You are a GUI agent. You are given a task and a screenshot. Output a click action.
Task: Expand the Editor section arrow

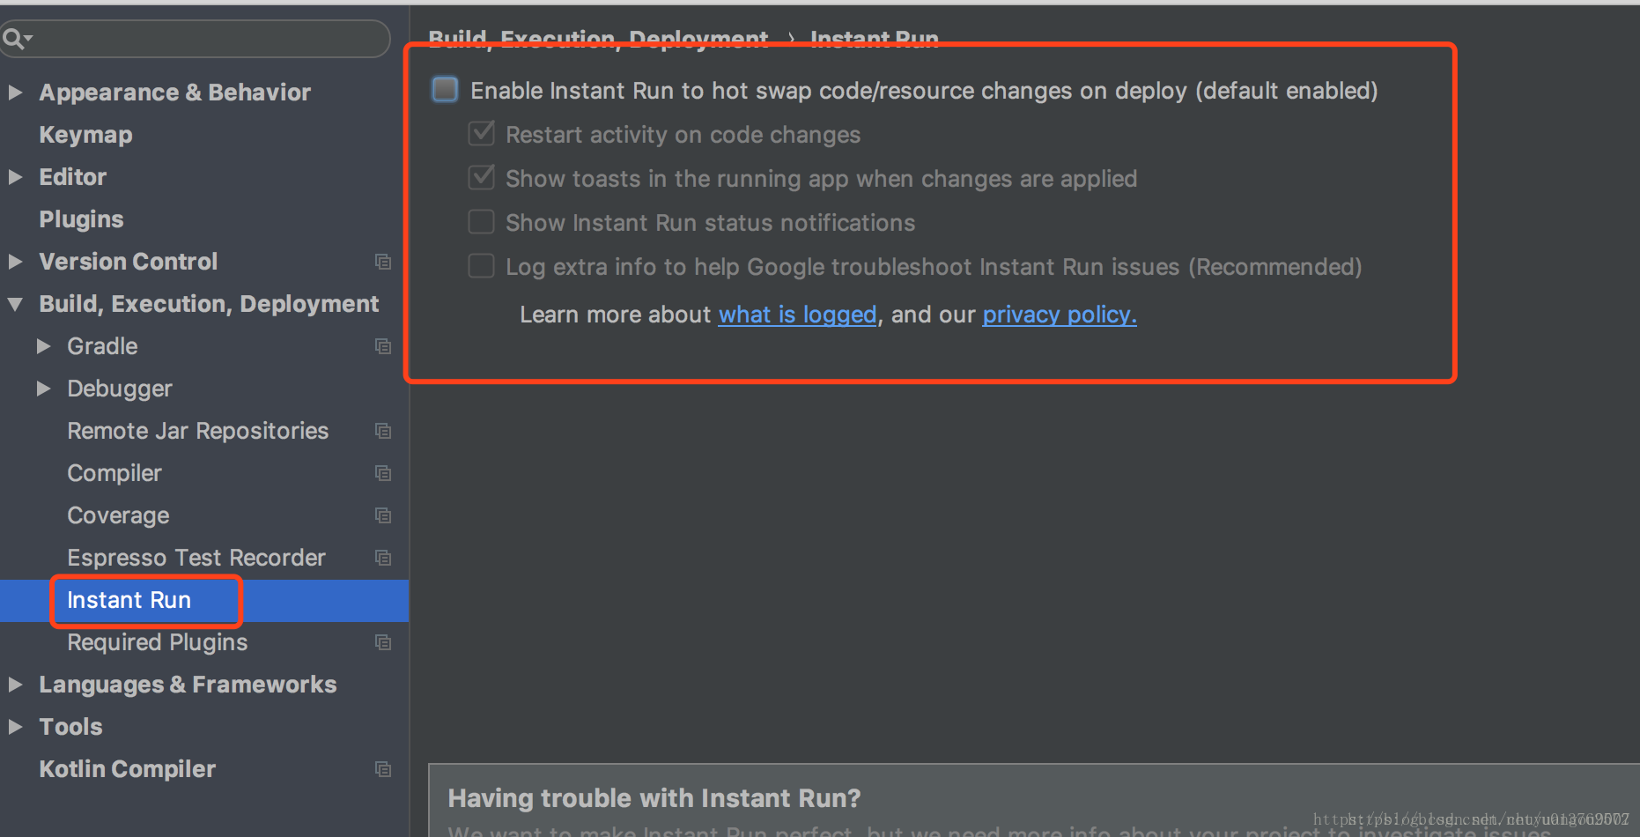click(15, 177)
